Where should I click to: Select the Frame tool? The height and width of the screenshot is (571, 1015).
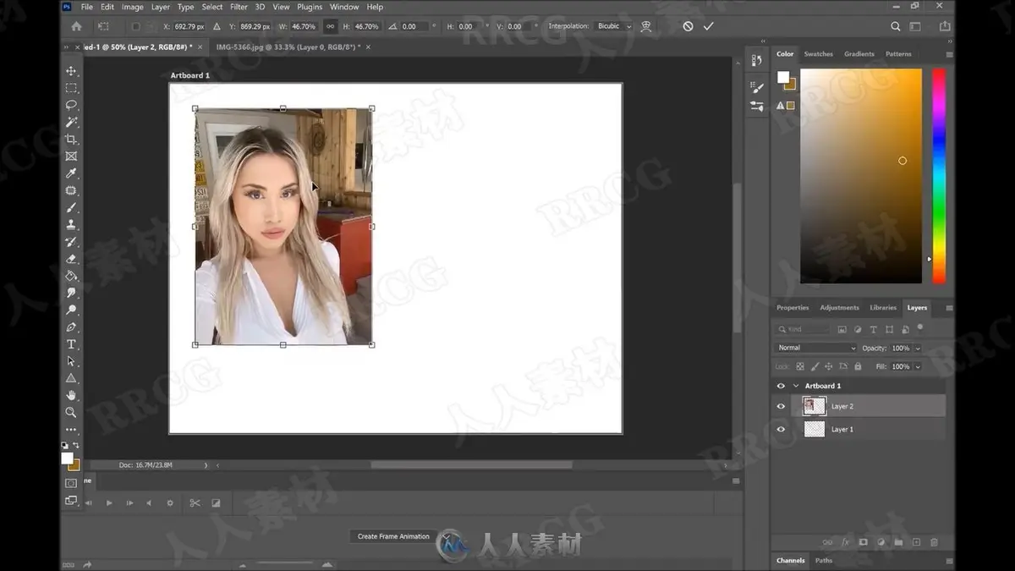click(x=71, y=156)
